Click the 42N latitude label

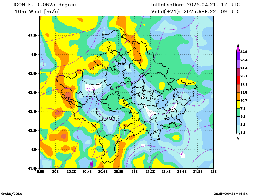34,149
